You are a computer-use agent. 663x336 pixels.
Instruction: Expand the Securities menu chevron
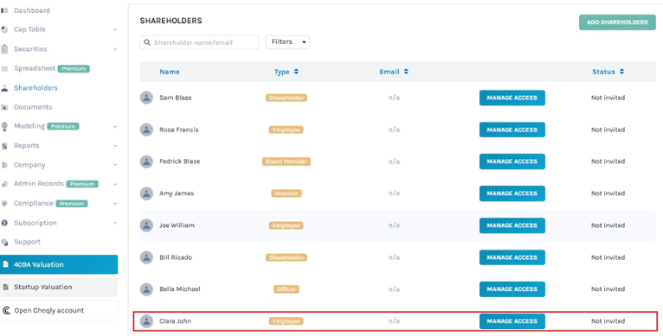pos(115,49)
